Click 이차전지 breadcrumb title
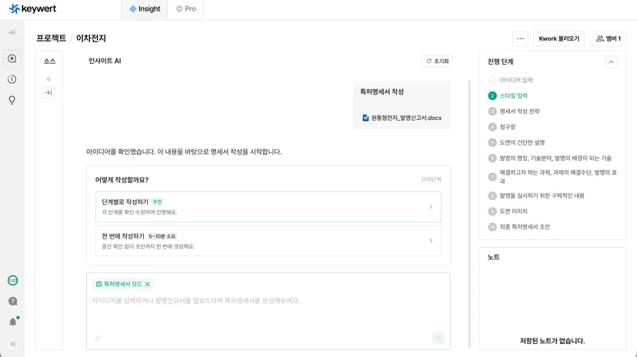This screenshot has height=357, width=637. [91, 38]
